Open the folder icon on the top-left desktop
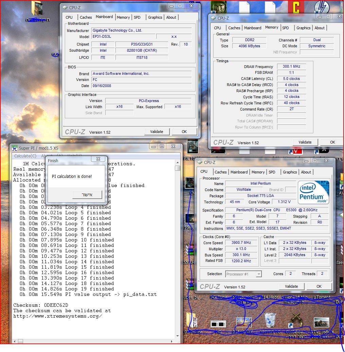The image size is (345, 352). [37, 8]
